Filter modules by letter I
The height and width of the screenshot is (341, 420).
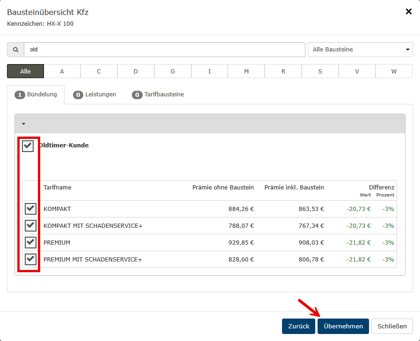pyautogui.click(x=210, y=71)
